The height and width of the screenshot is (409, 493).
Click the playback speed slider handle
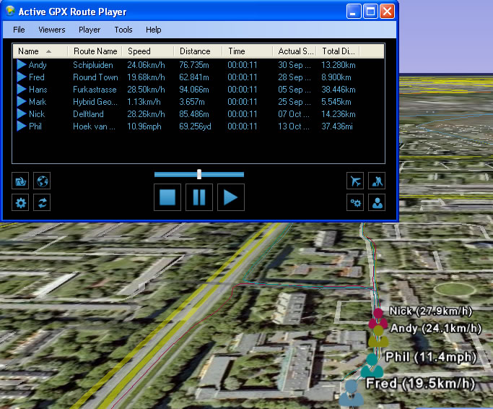tap(199, 174)
